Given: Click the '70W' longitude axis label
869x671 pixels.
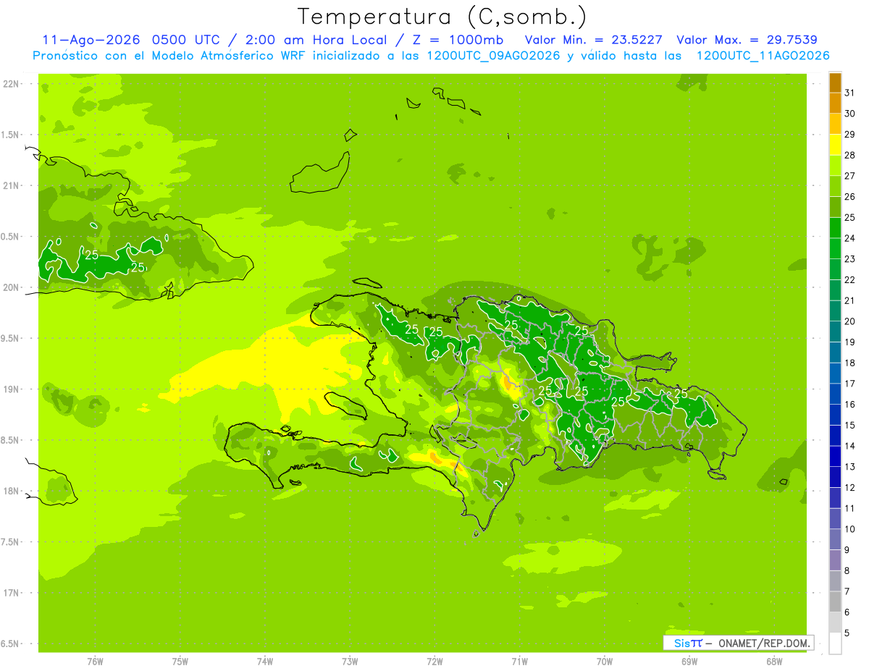Looking at the screenshot, I should (605, 662).
